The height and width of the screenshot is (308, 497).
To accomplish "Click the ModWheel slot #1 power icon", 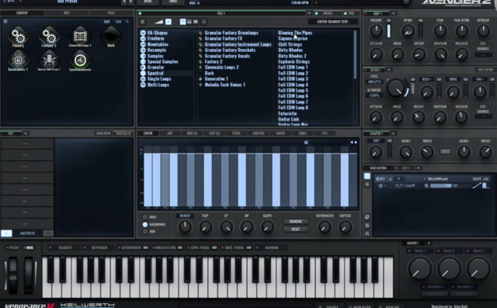I will pos(378,179).
